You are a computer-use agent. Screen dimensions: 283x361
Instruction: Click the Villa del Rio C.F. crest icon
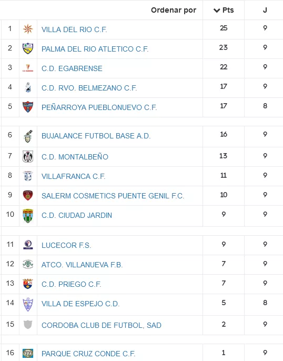[x=28, y=29]
